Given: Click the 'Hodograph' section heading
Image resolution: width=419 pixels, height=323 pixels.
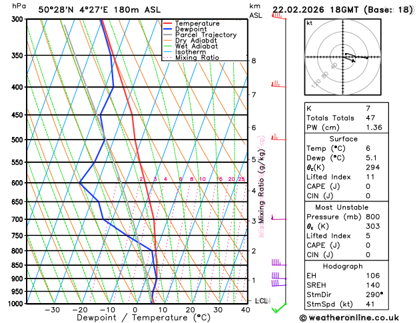Looking at the screenshot, I should [x=343, y=267].
